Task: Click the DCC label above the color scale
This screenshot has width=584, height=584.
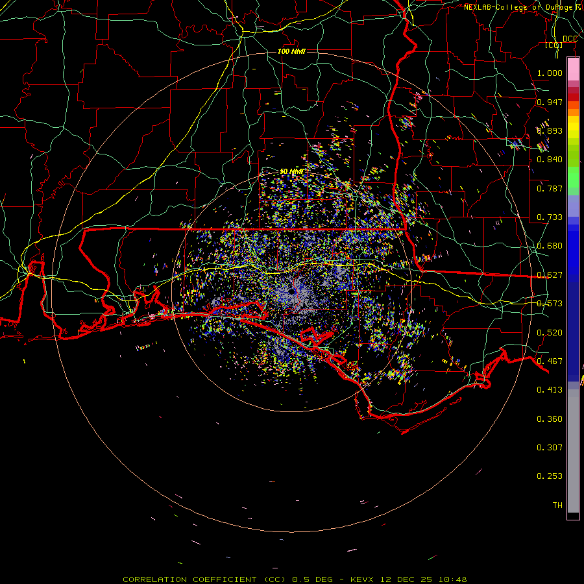Action: pos(570,39)
